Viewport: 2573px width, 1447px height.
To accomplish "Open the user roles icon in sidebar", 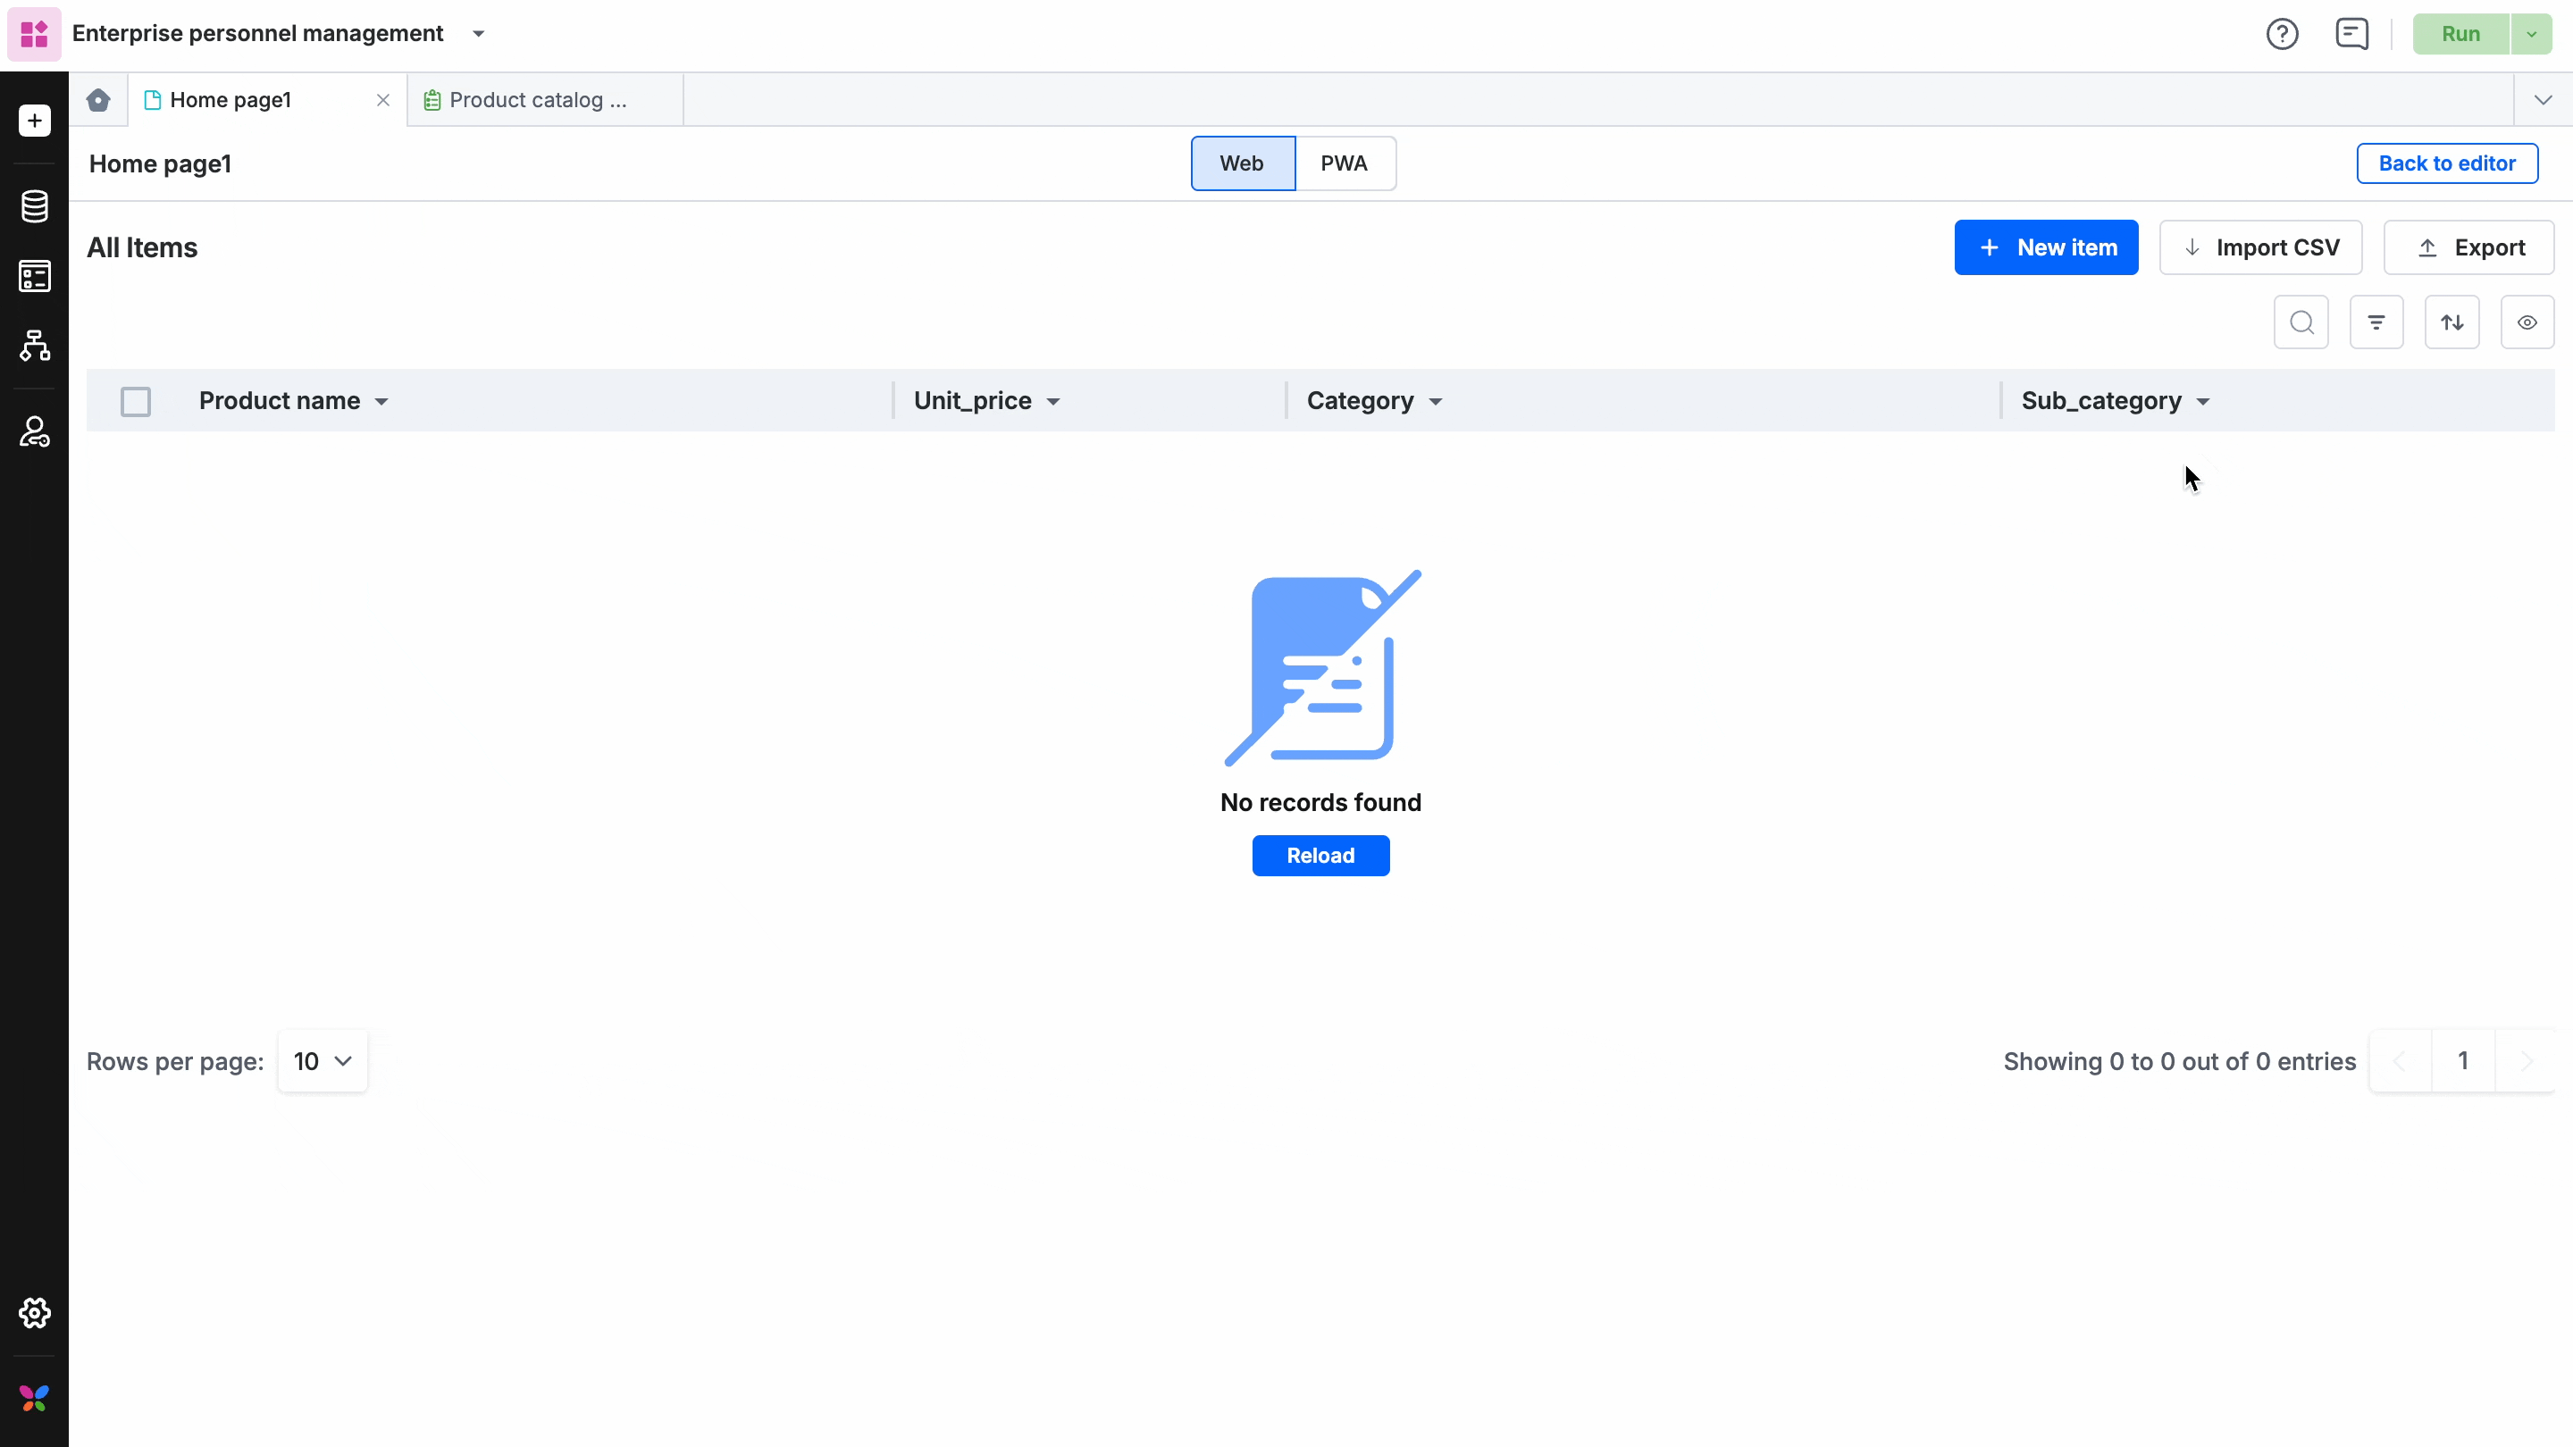I will tap(34, 431).
